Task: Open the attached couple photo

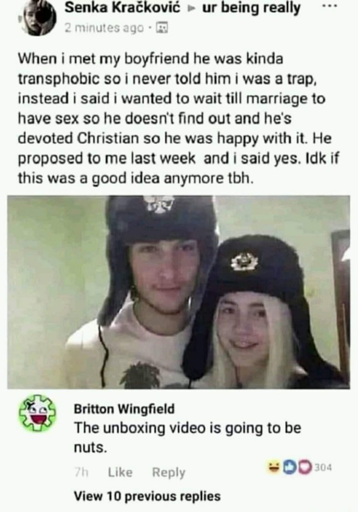Action: point(179,292)
